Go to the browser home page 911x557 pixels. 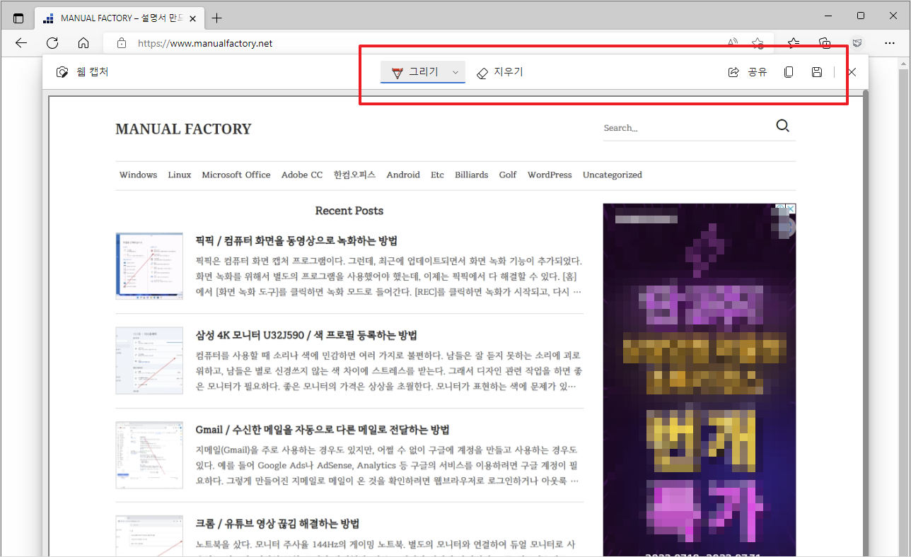coord(83,43)
